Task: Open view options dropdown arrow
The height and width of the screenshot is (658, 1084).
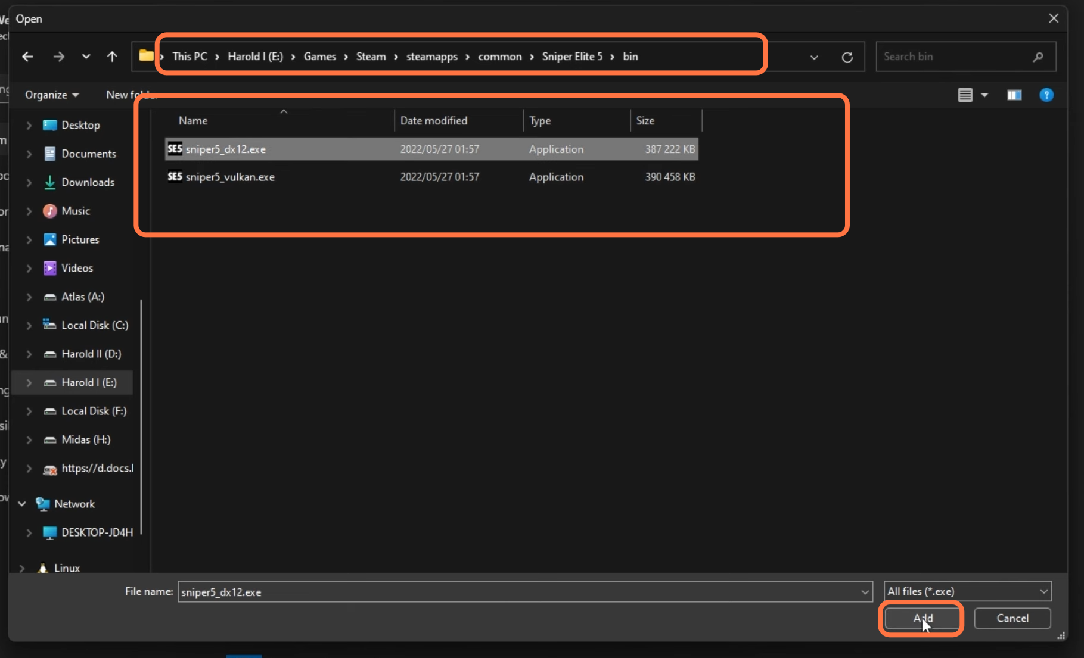Action: (x=984, y=95)
